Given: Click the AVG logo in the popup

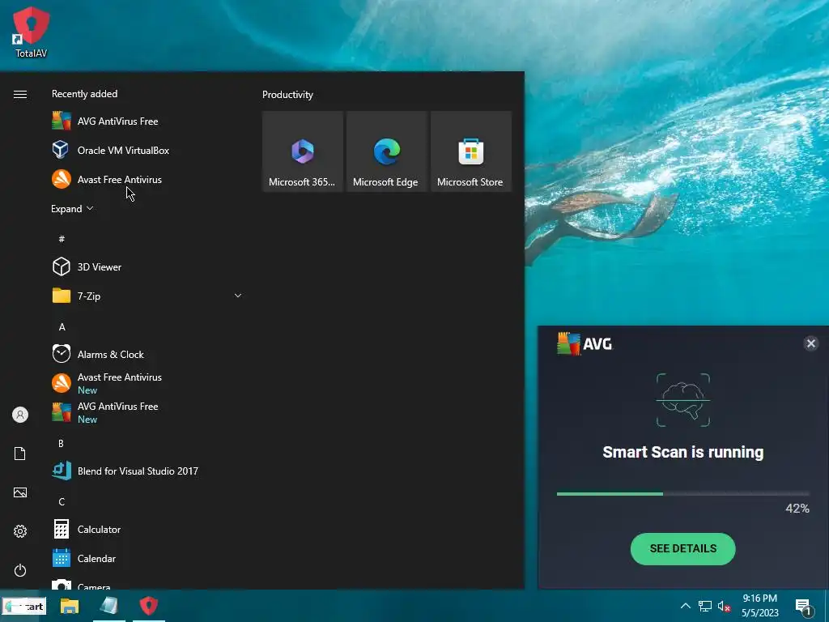Looking at the screenshot, I should [x=585, y=343].
